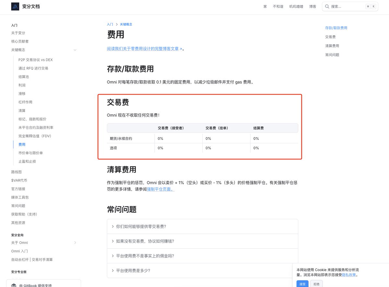Accept cookies with 接受 button
Image resolution: width=389 pixels, height=287 pixels.
(302, 284)
